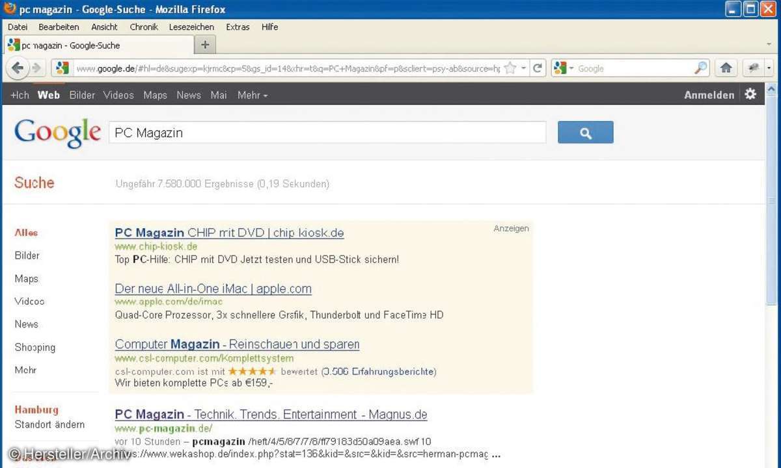Screen dimensions: 781x468
Task: Expand the Mehr dropdown in the Google bar
Action: pos(253,95)
